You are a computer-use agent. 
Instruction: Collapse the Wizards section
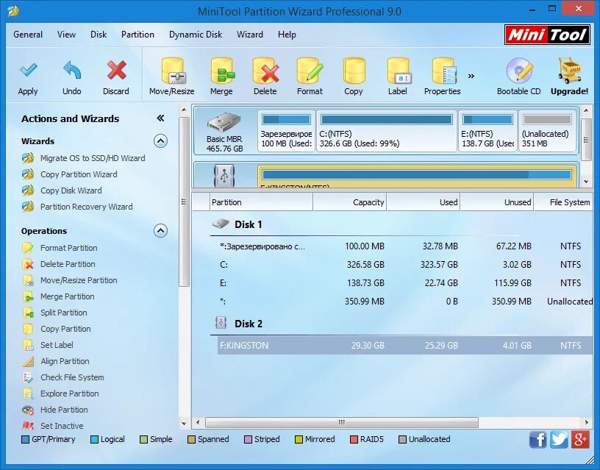click(x=160, y=141)
